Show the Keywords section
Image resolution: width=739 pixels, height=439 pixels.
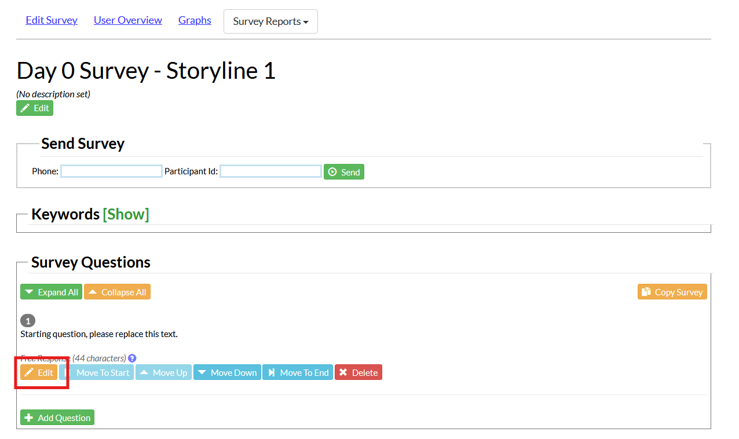[x=126, y=214]
